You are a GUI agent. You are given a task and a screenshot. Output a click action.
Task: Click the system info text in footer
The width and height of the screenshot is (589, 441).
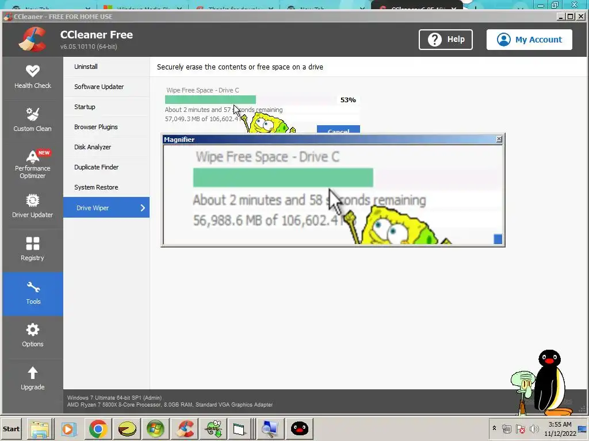point(170,401)
